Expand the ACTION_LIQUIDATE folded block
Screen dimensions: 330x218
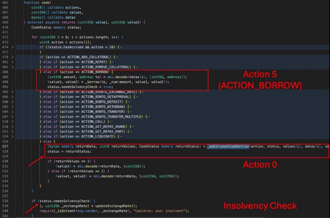(x=13, y=136)
